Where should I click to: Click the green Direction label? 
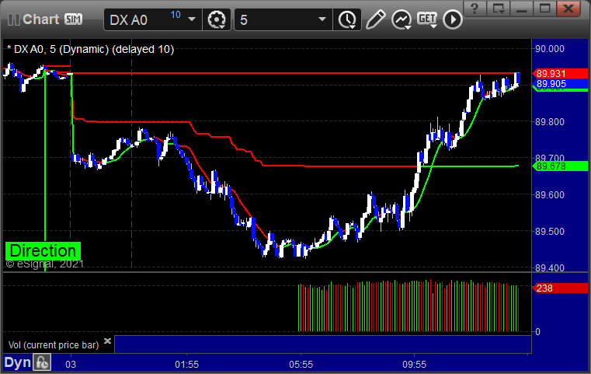[x=43, y=250]
